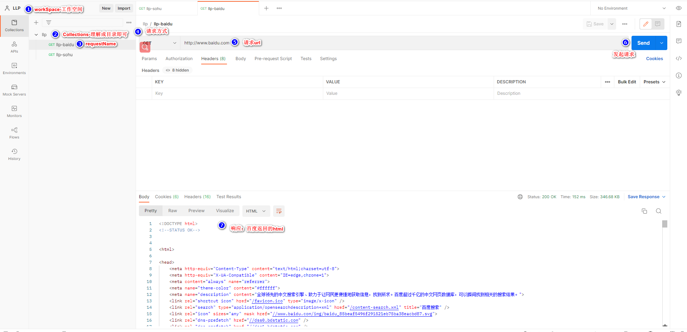Click the header Key input cell

237,93
